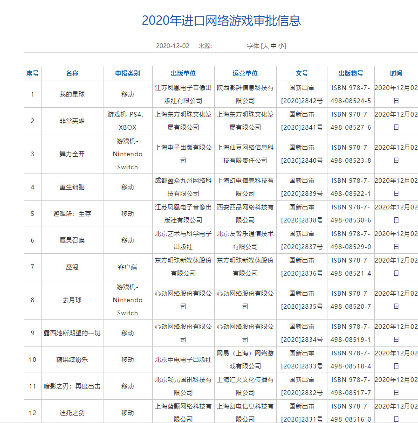This screenshot has height=423, width=418.
Task: Click category cell 游戏机-PS4、XBOX
Action: pyautogui.click(x=128, y=121)
